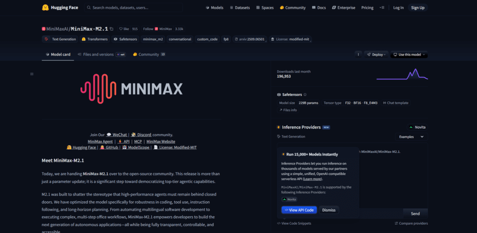
Task: Open the Community tab with 13 discussions
Action: click(x=149, y=55)
